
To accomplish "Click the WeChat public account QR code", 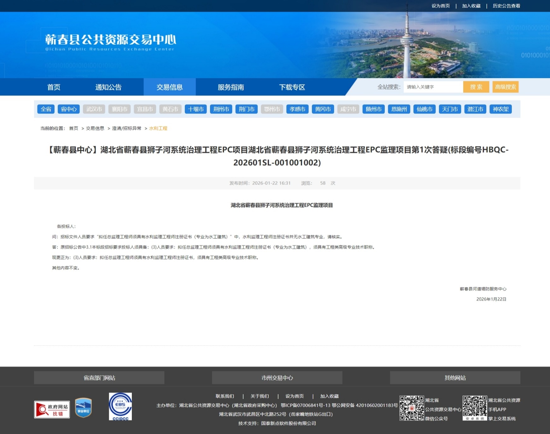I will [x=412, y=408].
